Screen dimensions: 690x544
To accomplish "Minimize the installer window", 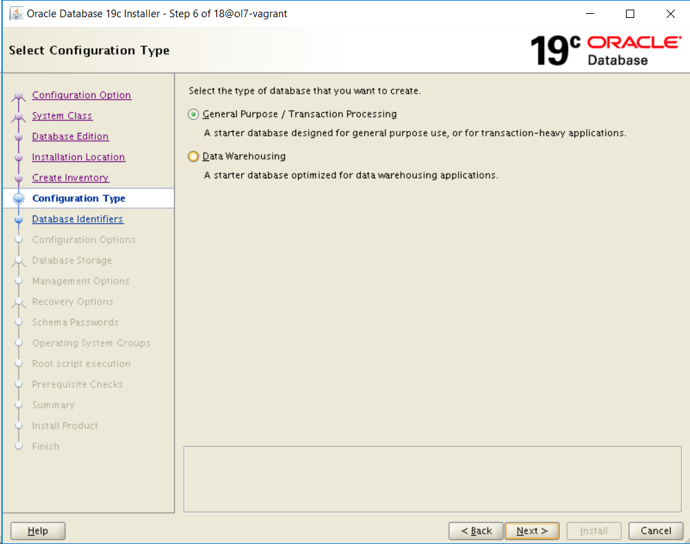I will pyautogui.click(x=590, y=14).
